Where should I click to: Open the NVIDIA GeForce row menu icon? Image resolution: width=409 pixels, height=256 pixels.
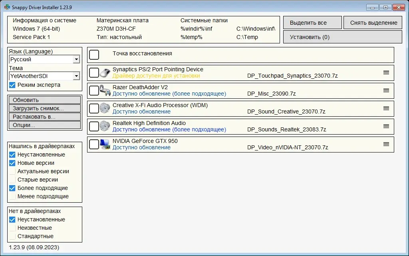click(x=386, y=144)
